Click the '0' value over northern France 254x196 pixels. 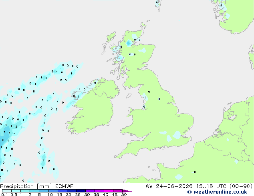tap(195, 172)
